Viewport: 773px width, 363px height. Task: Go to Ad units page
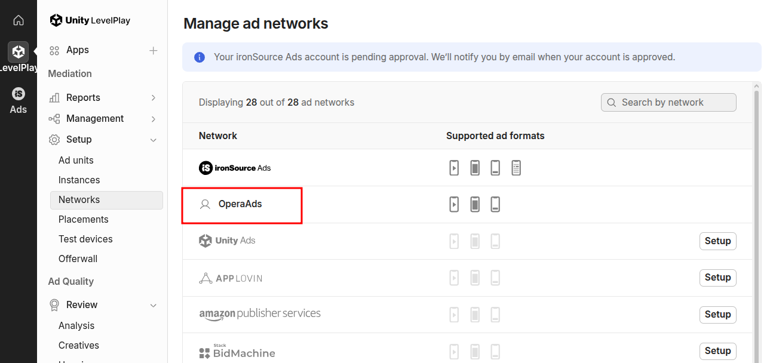(x=76, y=160)
